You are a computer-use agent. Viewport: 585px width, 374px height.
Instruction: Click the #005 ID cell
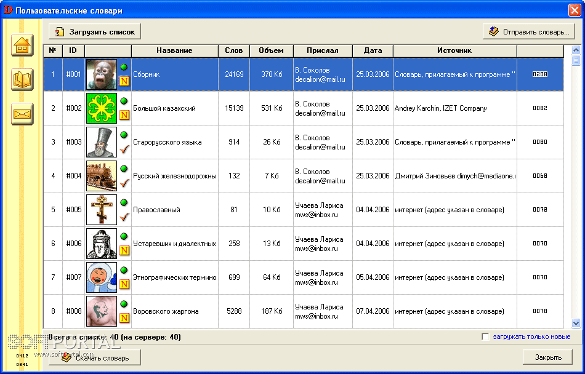(74, 210)
